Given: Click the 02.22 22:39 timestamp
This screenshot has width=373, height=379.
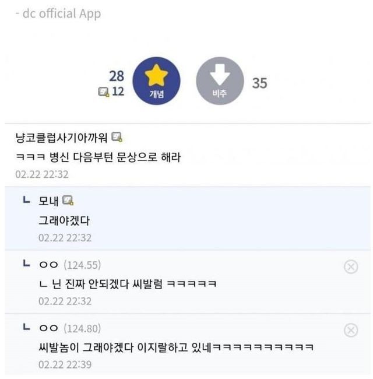Looking at the screenshot, I should point(65,364).
